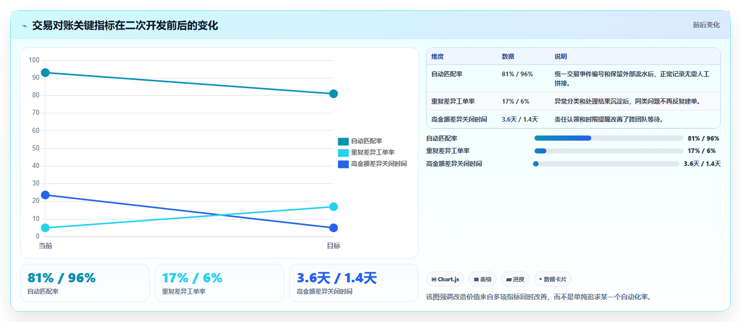Click the 自动匹配率 progress bar
Image resolution: width=741 pixels, height=322 pixels.
pos(609,138)
